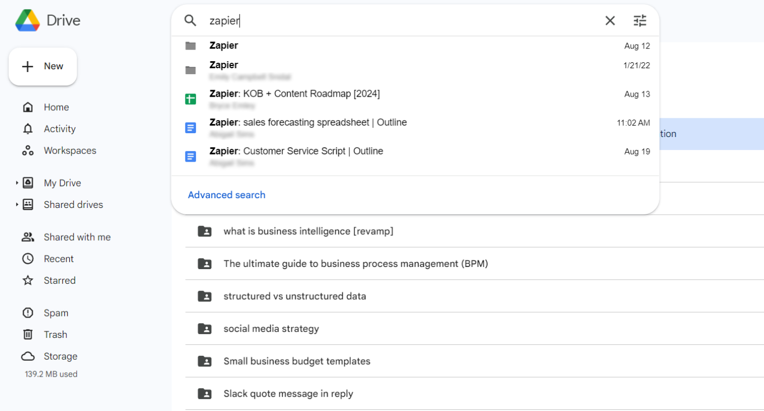This screenshot has width=764, height=411.
Task: Open the Trash bin
Action: [x=55, y=335]
